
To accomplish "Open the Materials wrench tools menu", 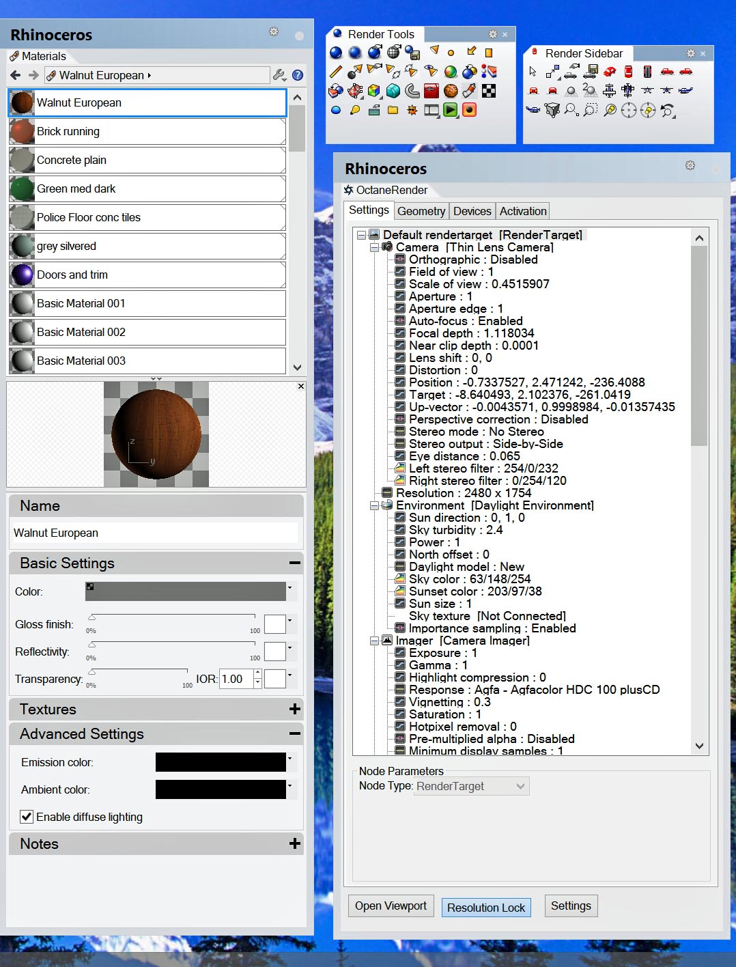I will pos(279,75).
